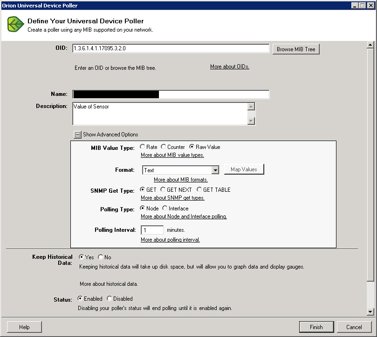Click Finish to create the poller

(316, 327)
